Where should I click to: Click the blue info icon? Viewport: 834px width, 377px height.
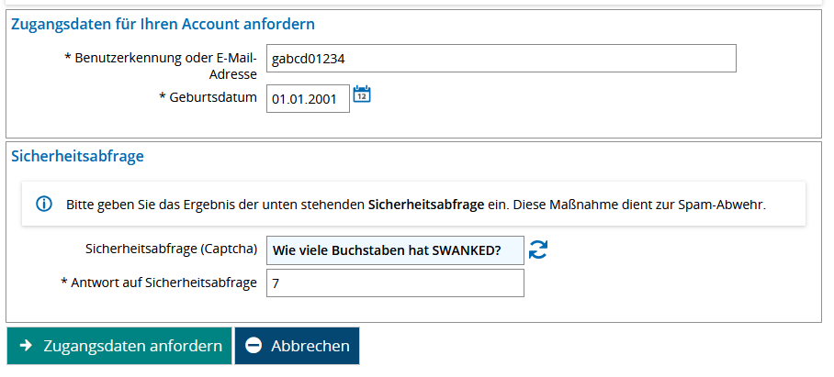pos(43,205)
